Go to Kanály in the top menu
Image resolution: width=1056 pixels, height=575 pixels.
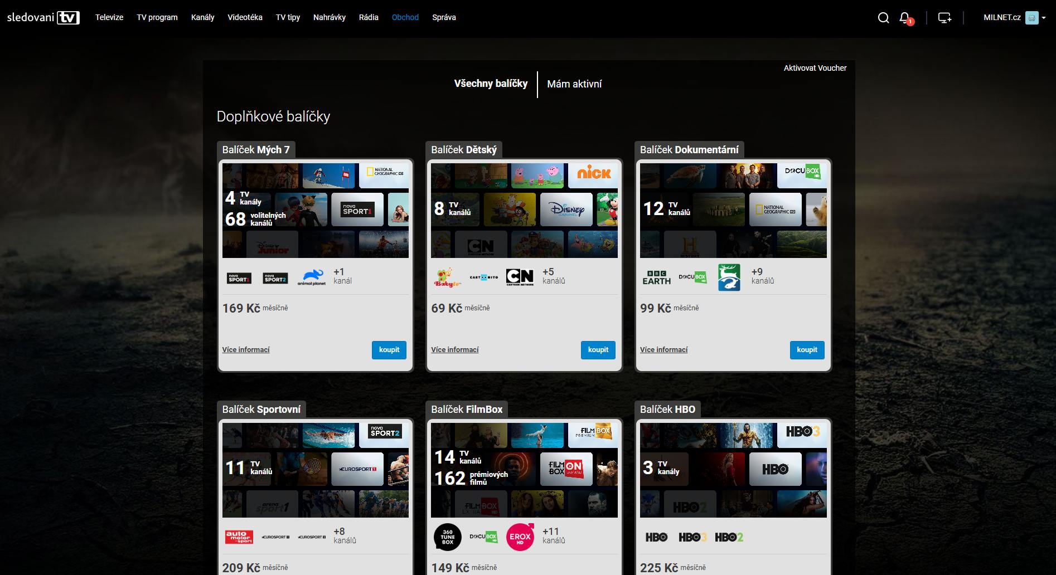[x=202, y=17]
